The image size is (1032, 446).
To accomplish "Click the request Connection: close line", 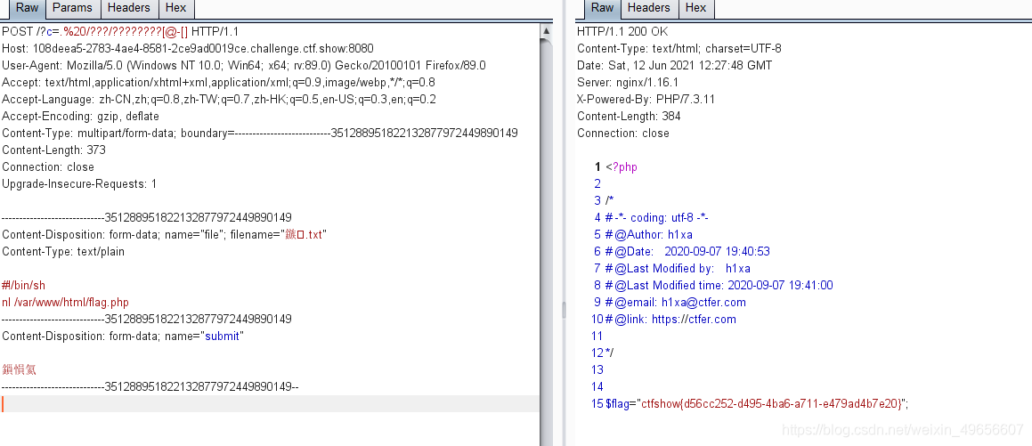I will tap(48, 167).
